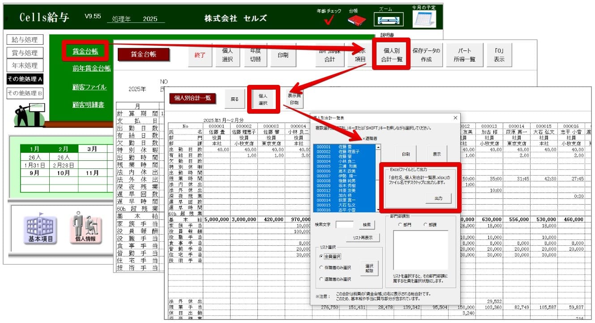Click 個人選択 in the 個人別合計一覧 window
The height and width of the screenshot is (323, 595).
click(x=263, y=99)
